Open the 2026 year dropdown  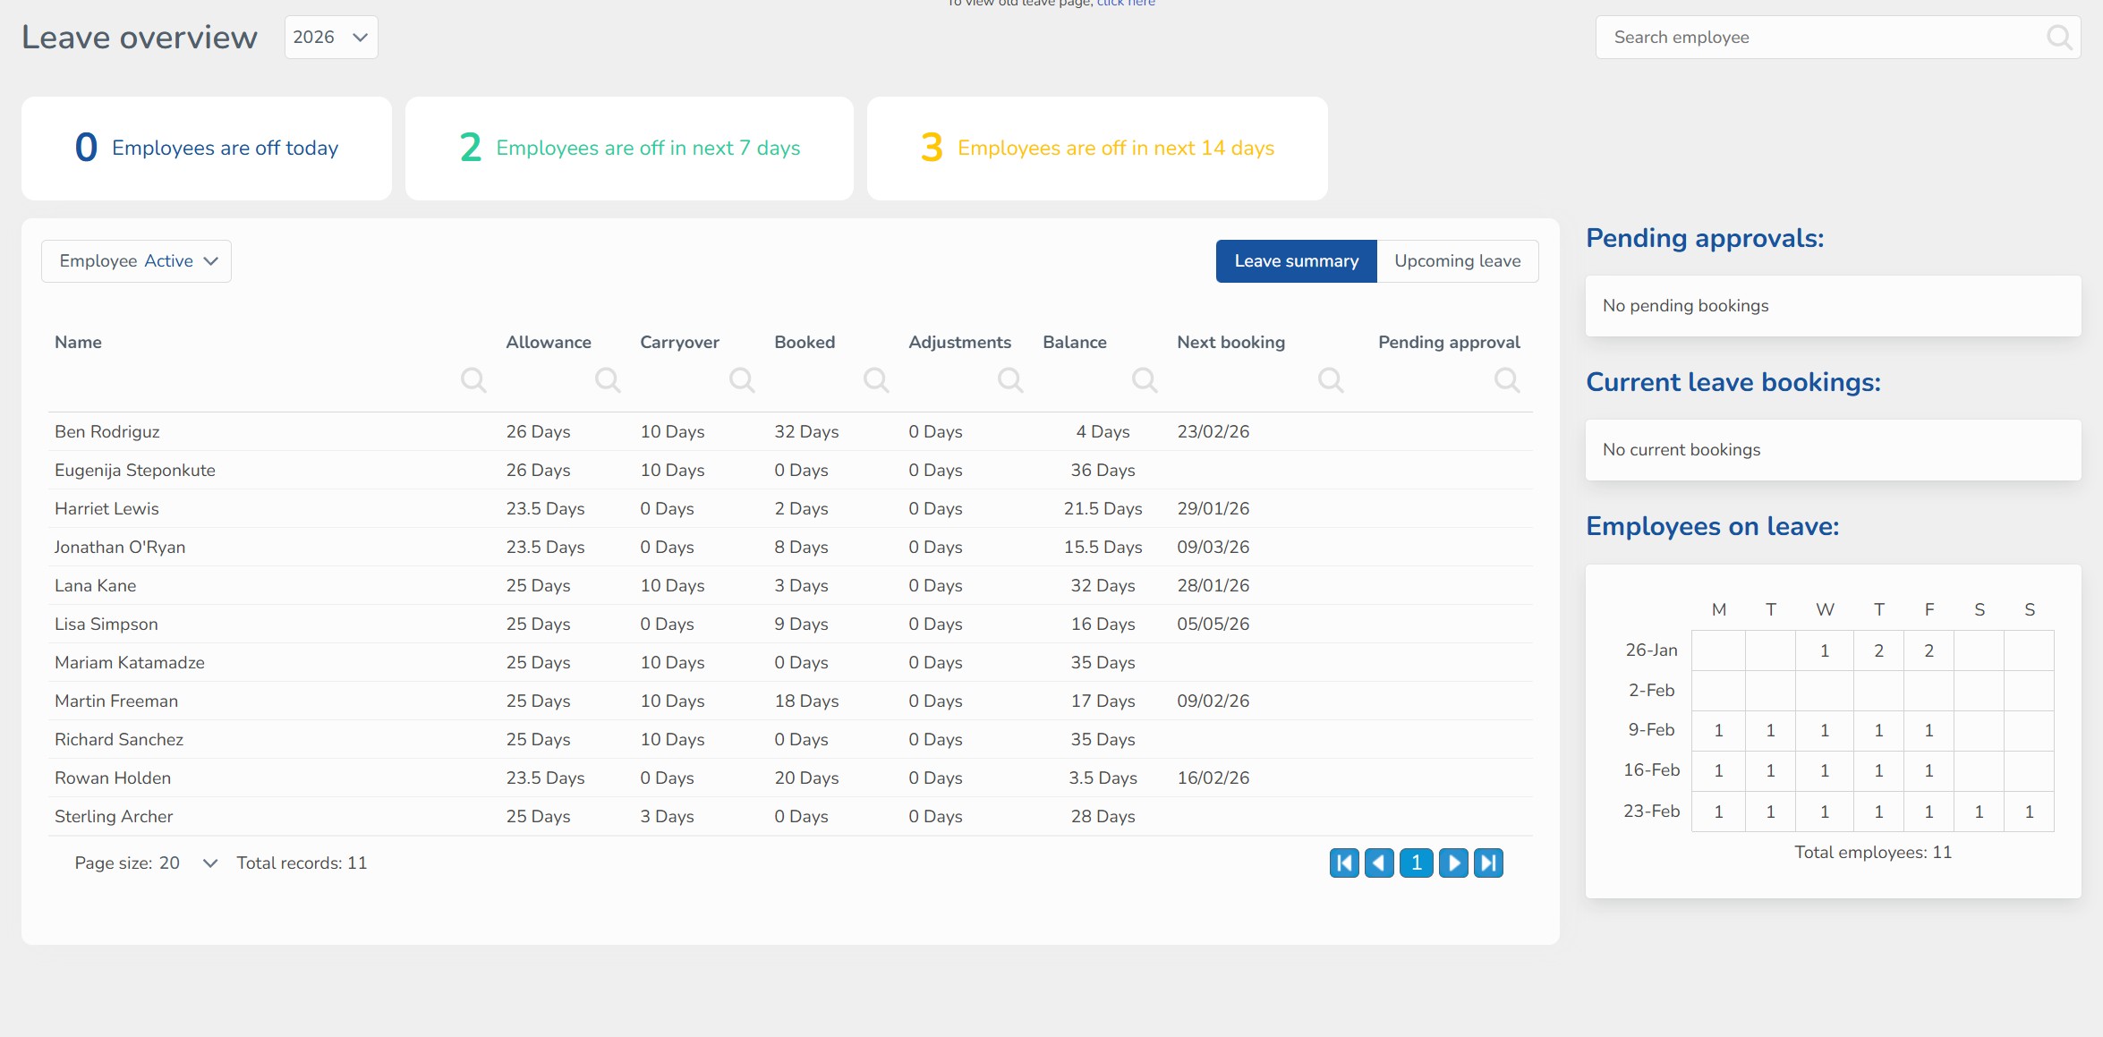(331, 38)
